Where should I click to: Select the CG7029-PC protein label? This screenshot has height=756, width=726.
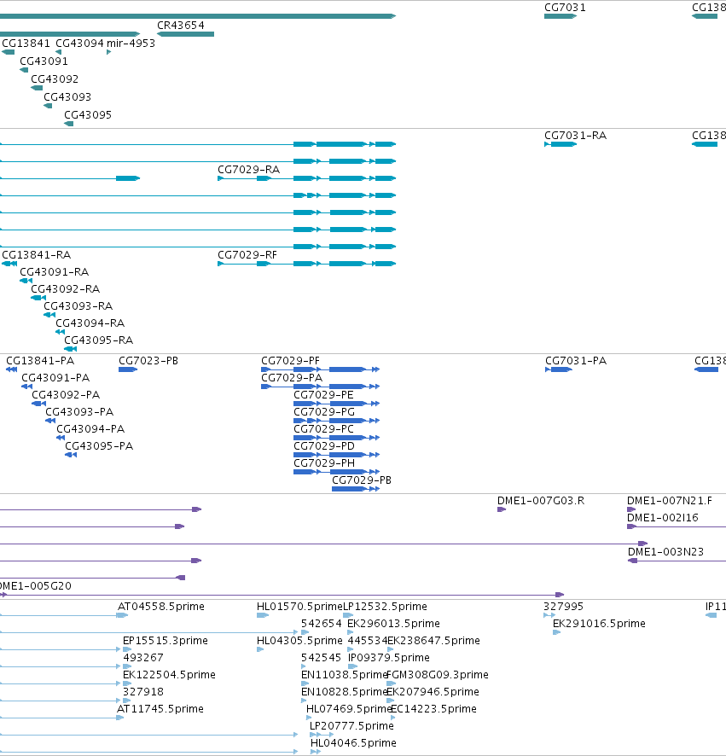pyautogui.click(x=323, y=429)
